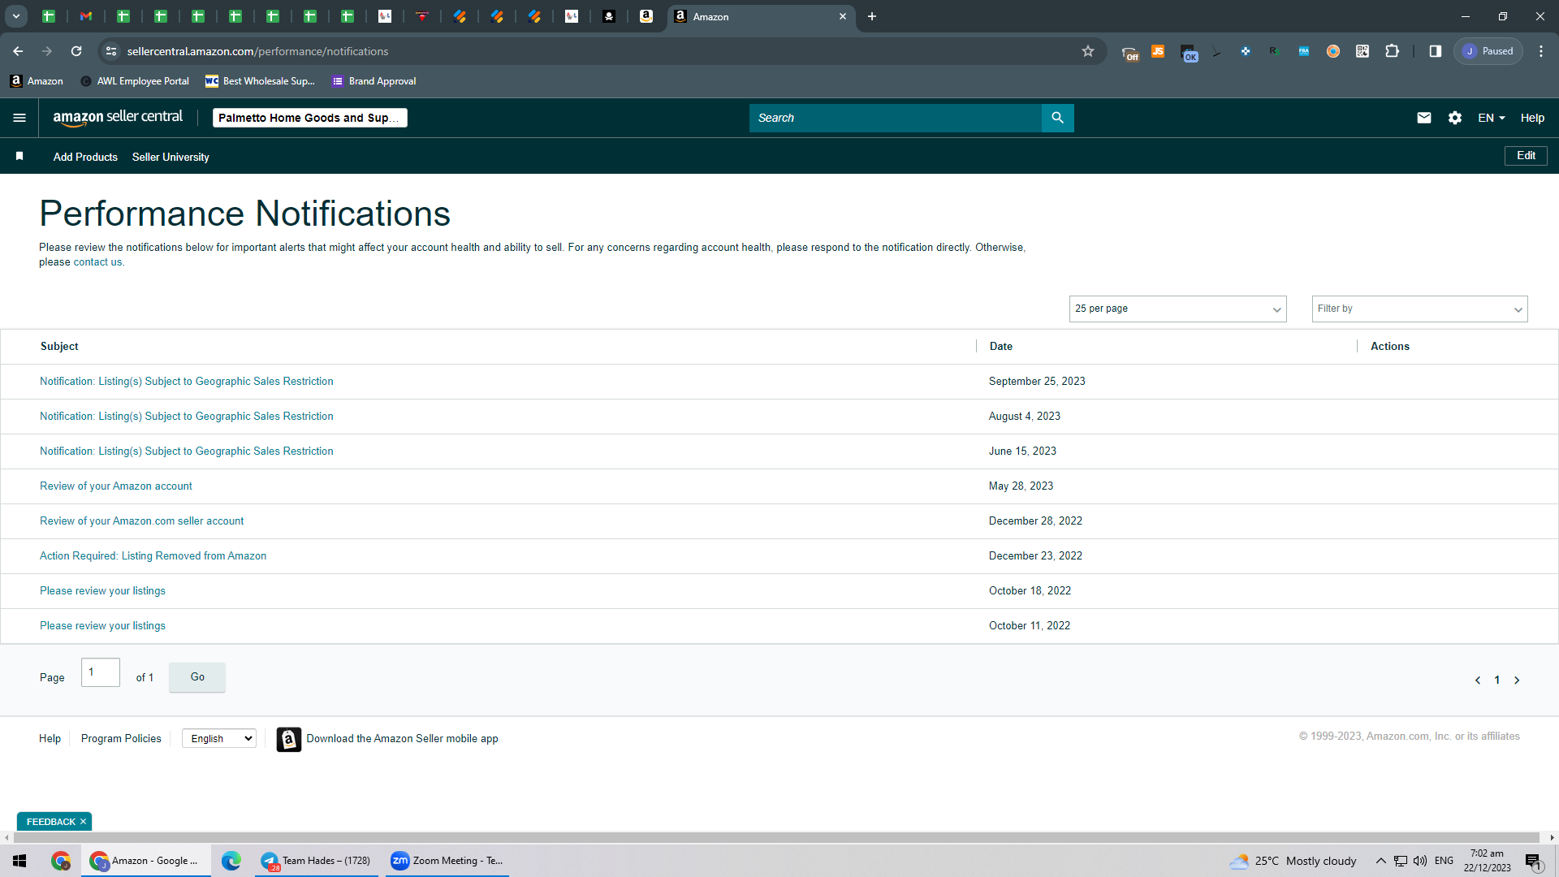Click the Amazon Seller mobile app icon
The height and width of the screenshot is (877, 1559).
(x=288, y=739)
